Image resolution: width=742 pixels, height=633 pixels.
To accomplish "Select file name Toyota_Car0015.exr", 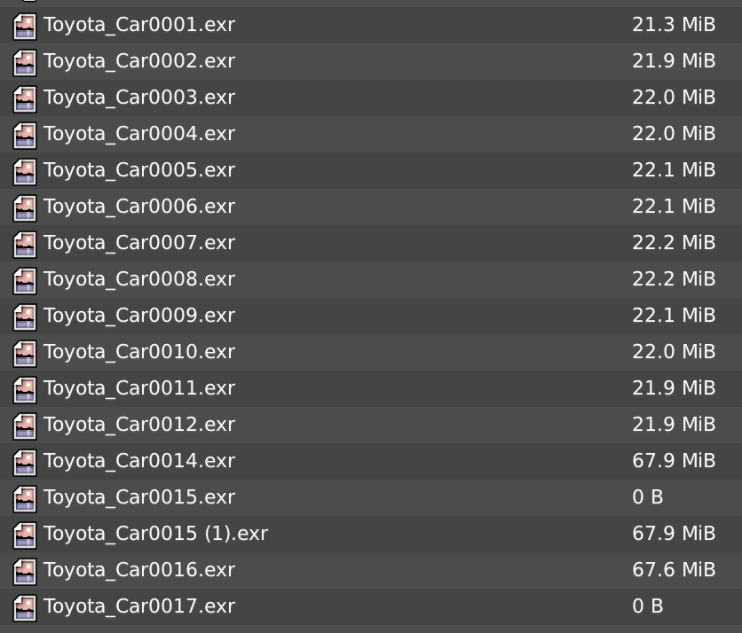I will click(139, 498).
